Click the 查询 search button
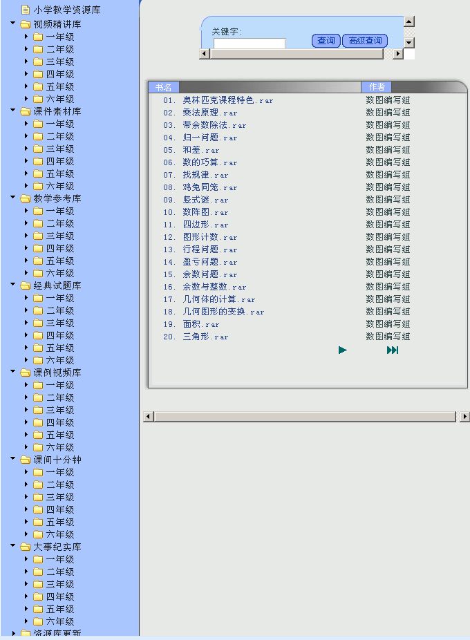 tap(326, 41)
